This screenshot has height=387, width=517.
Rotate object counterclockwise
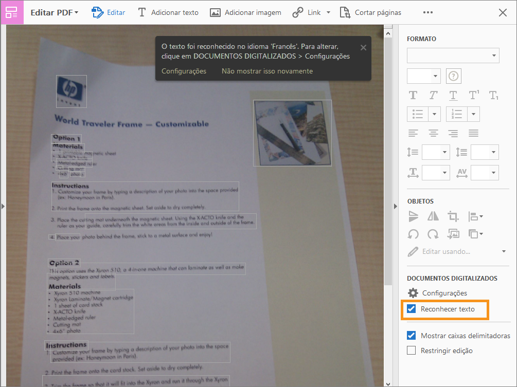tap(413, 234)
